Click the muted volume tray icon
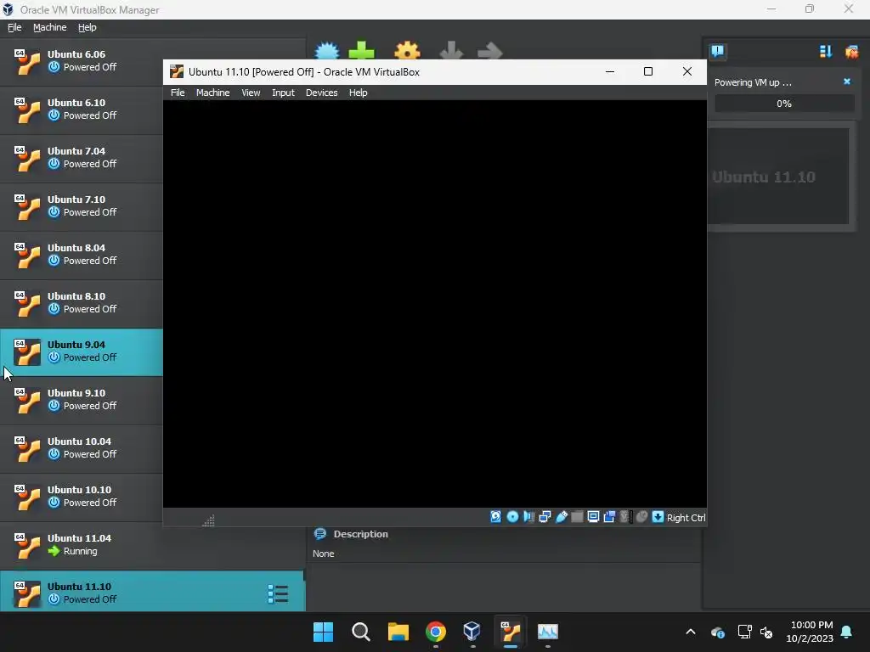This screenshot has height=652, width=870. pyautogui.click(x=766, y=632)
